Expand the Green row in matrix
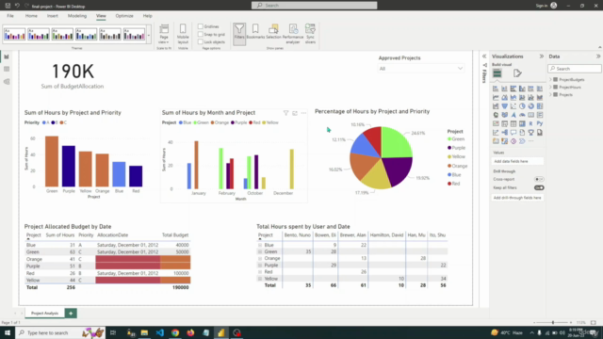The image size is (603, 339). coord(260,251)
